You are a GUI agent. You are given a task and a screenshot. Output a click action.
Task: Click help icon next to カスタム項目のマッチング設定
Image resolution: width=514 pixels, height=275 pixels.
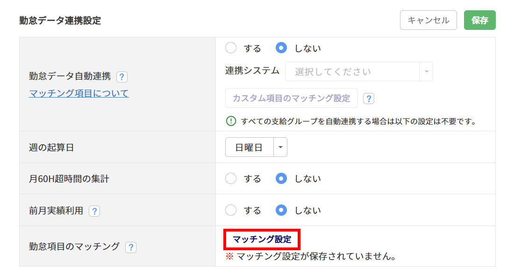[369, 99]
